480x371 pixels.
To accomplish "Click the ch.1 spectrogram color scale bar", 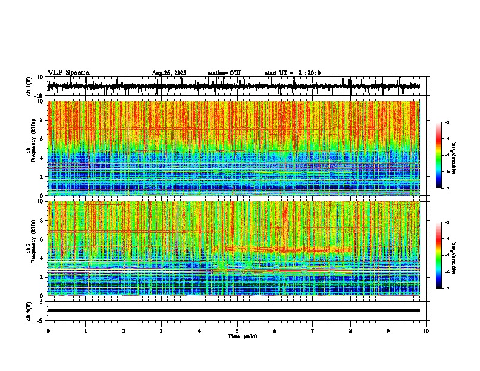I will pos(438,155).
